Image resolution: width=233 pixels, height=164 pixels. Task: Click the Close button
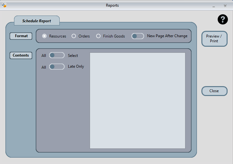pyautogui.click(x=214, y=91)
